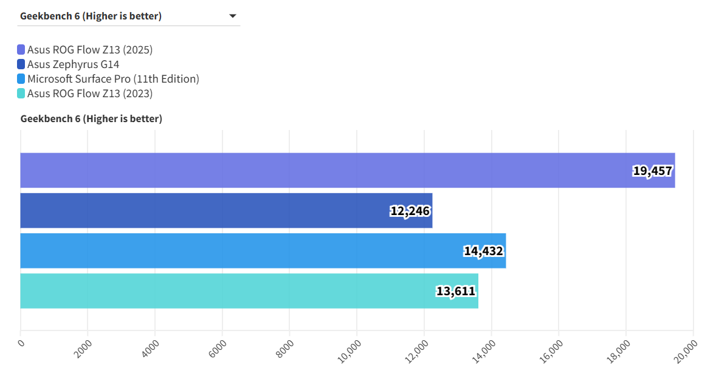Screen dimensions: 716x373
Task: Click the 12,246 score value label
Action: tap(410, 211)
